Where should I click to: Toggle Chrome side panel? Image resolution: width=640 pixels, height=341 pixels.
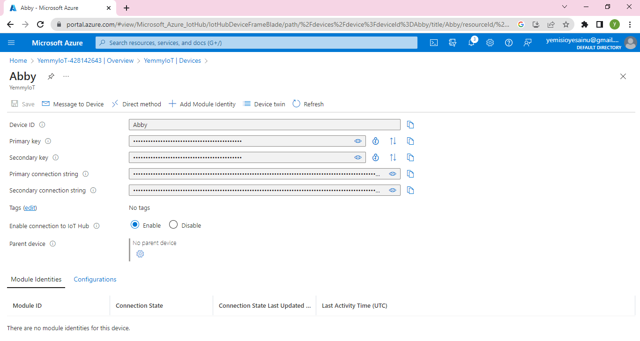pyautogui.click(x=599, y=24)
